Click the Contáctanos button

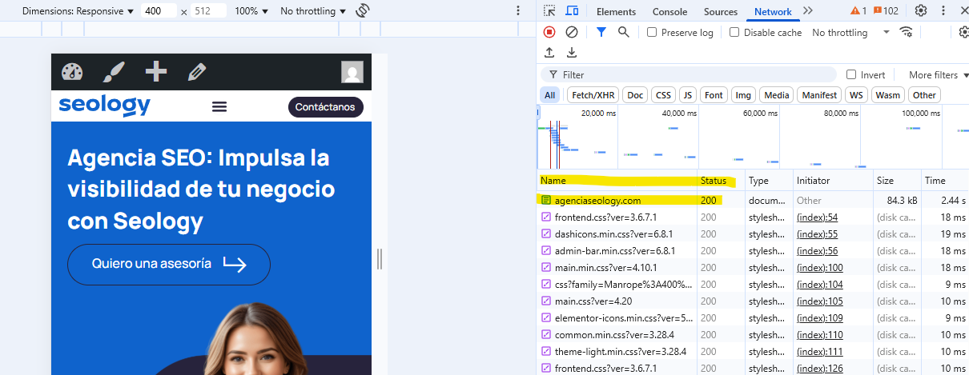pos(325,107)
